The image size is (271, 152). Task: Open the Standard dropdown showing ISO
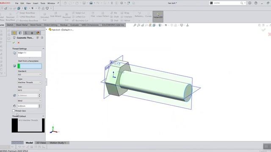[x=30, y=75]
